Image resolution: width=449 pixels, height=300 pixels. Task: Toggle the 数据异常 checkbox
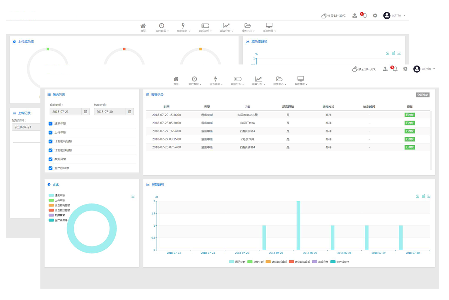tap(51, 159)
